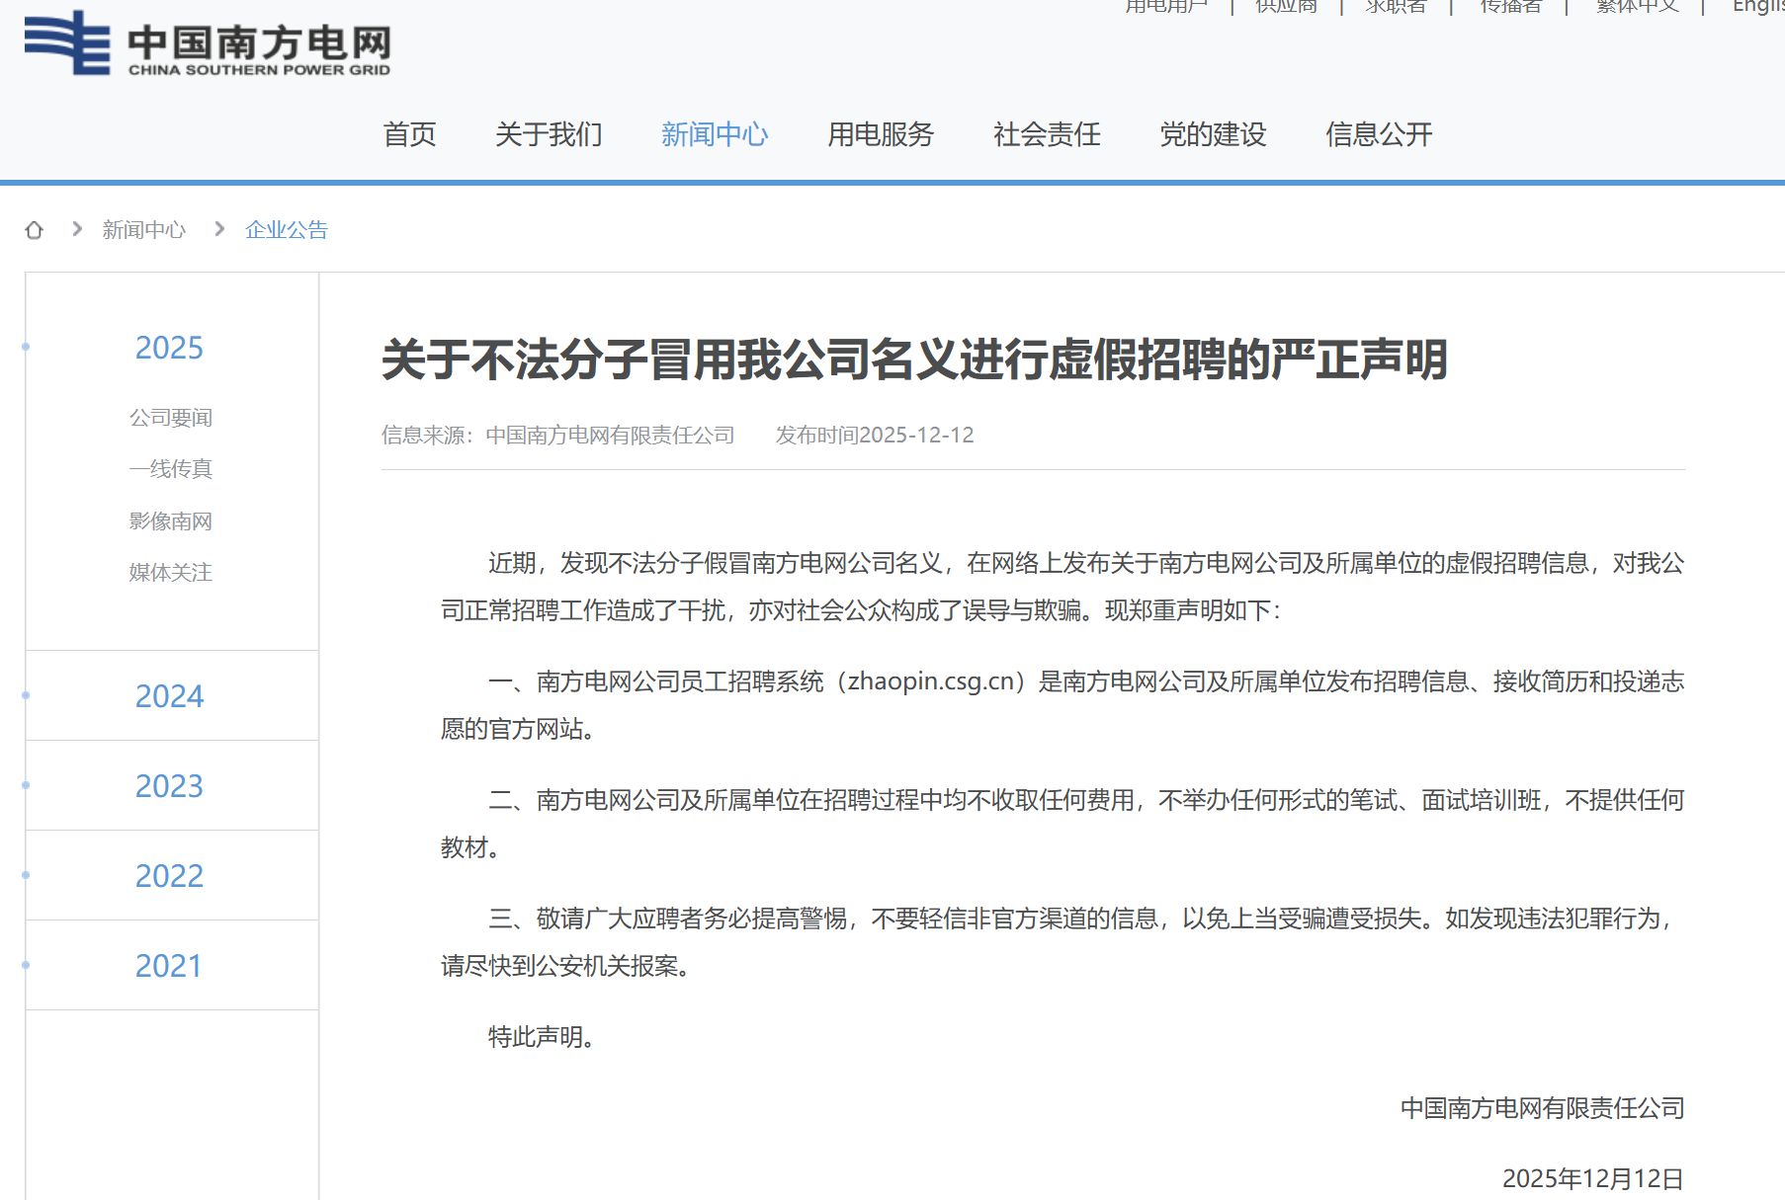Click the China Southern Power Grid logo
Screen dimensions: 1785x1200
208,44
